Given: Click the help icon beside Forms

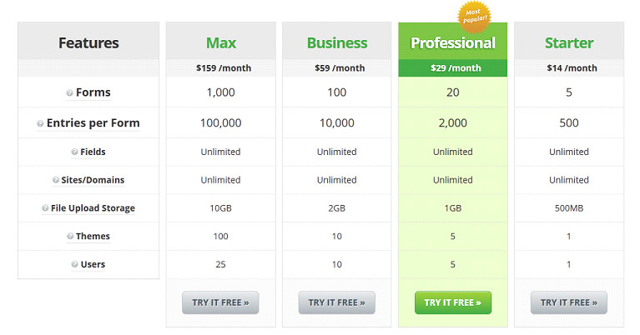Looking at the screenshot, I should [x=69, y=93].
